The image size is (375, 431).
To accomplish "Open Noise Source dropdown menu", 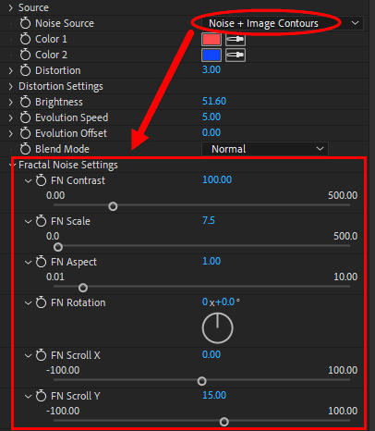I will (x=283, y=23).
